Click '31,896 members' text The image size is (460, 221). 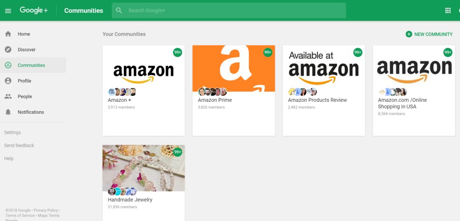122,207
